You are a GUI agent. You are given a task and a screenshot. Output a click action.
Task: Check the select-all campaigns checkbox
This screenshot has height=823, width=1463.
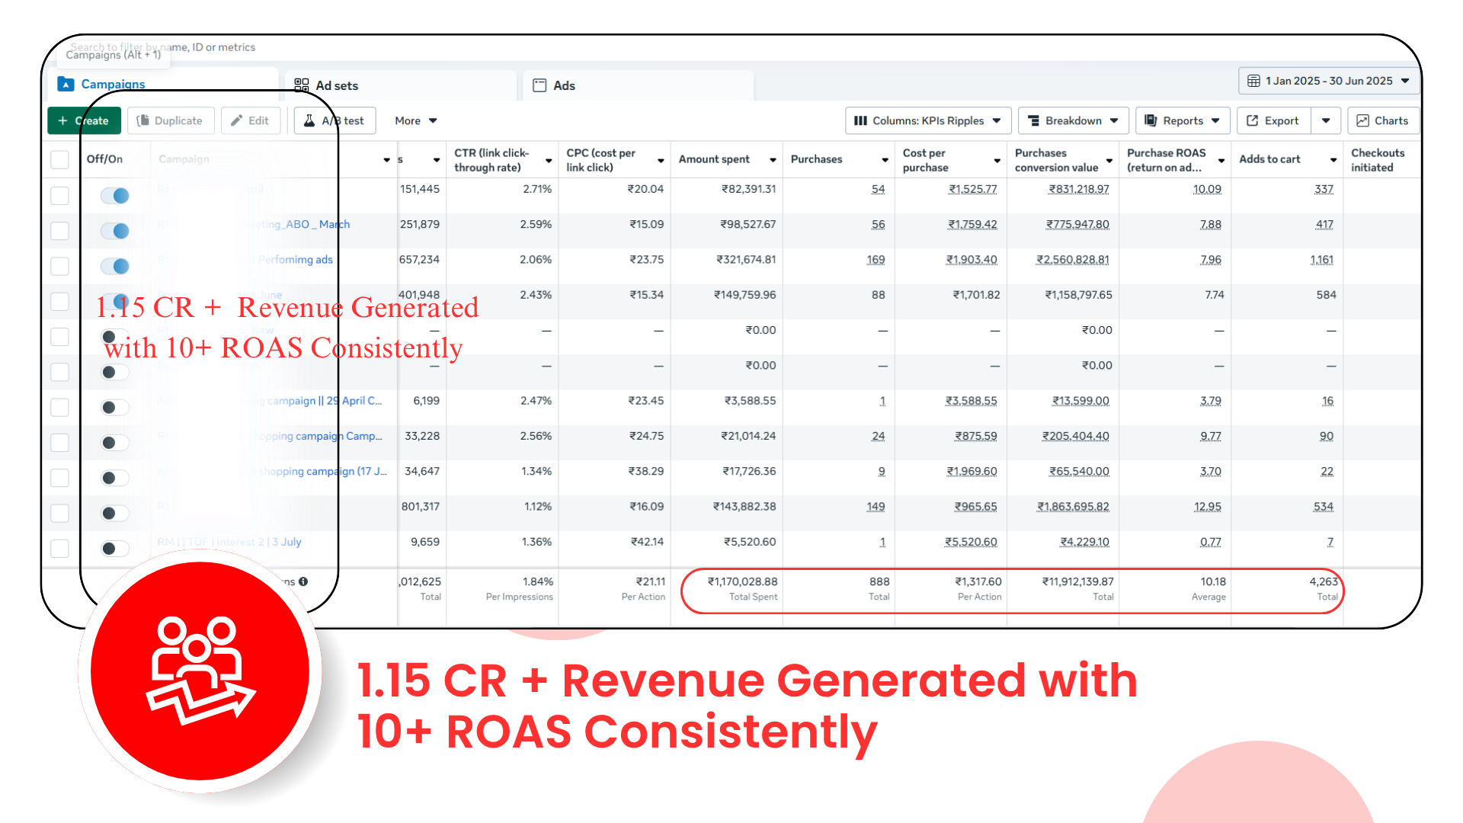click(59, 159)
